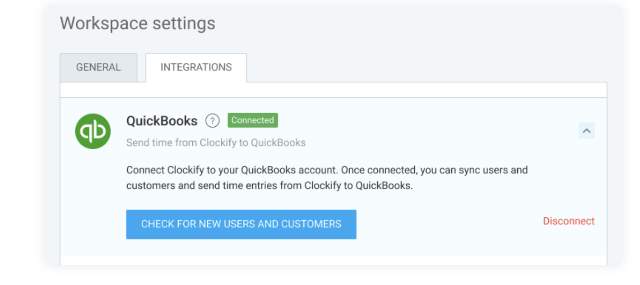Click the circled question mark beside QuickBooks
The height and width of the screenshot is (285, 640).
click(x=212, y=121)
